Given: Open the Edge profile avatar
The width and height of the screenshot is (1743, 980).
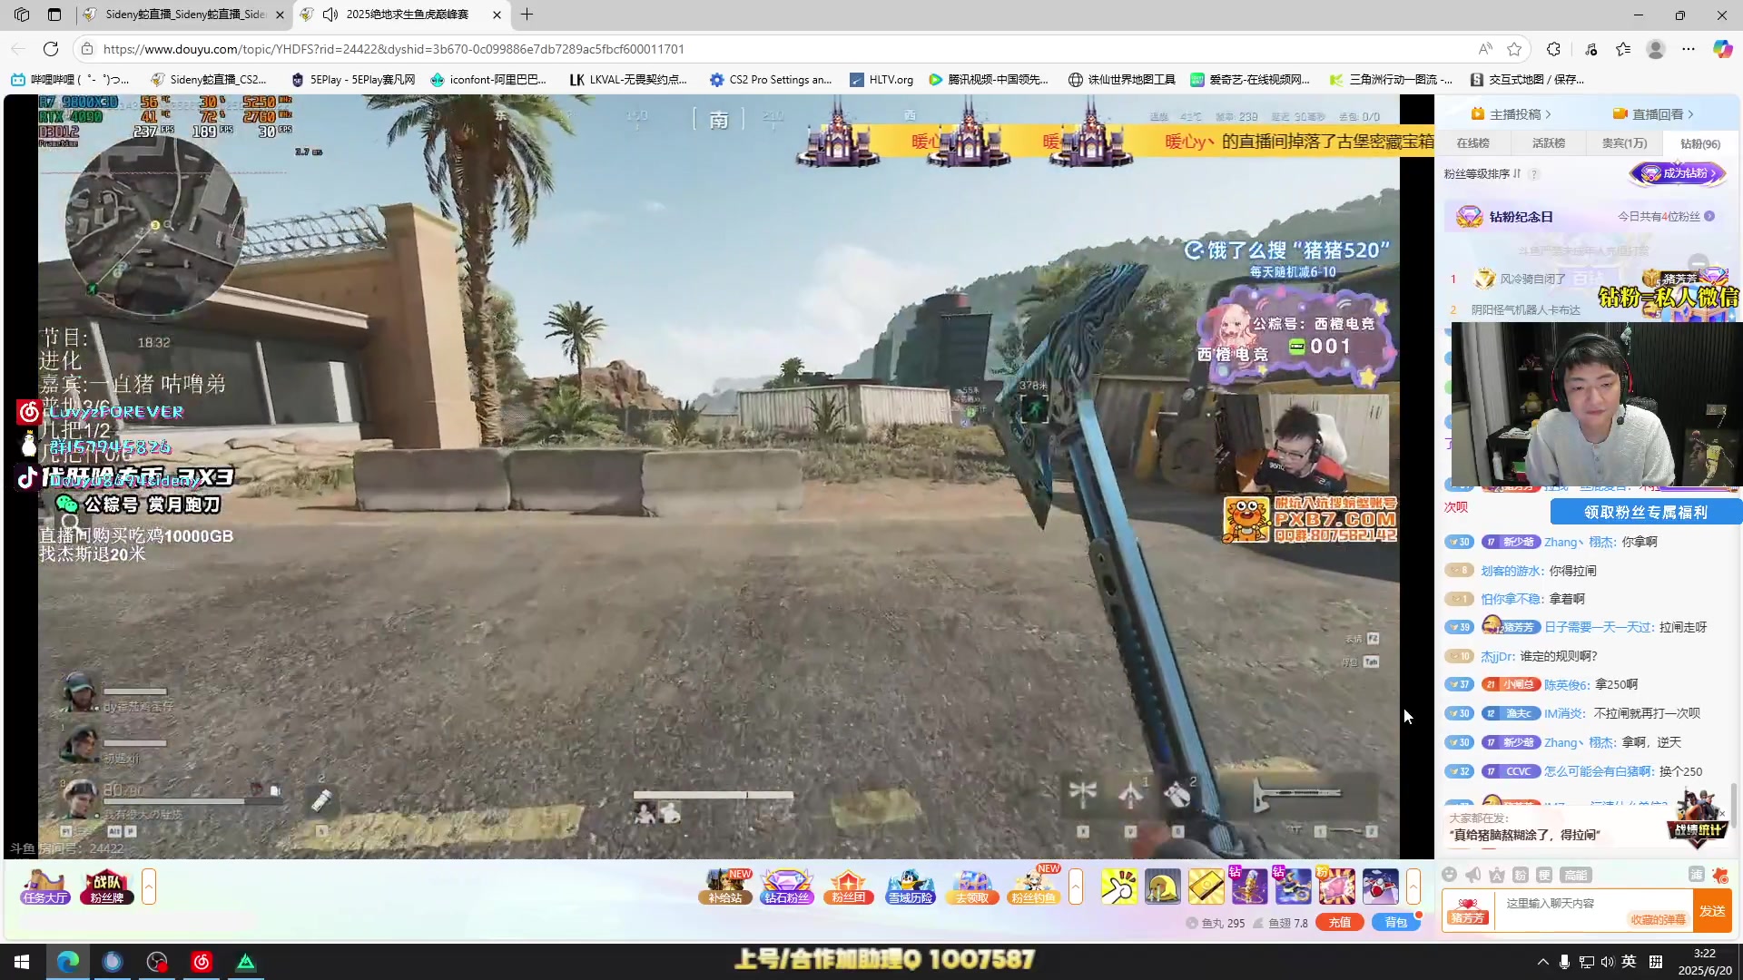Looking at the screenshot, I should (1656, 49).
